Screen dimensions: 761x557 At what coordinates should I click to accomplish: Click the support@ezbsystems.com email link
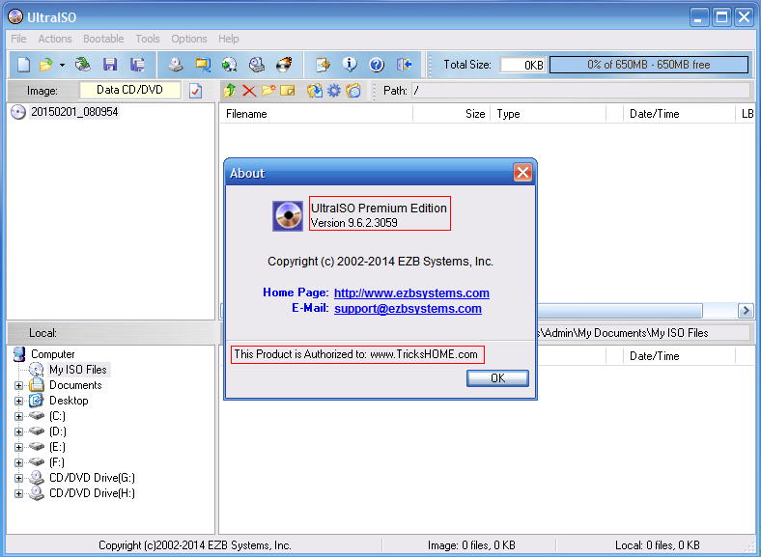click(x=408, y=309)
